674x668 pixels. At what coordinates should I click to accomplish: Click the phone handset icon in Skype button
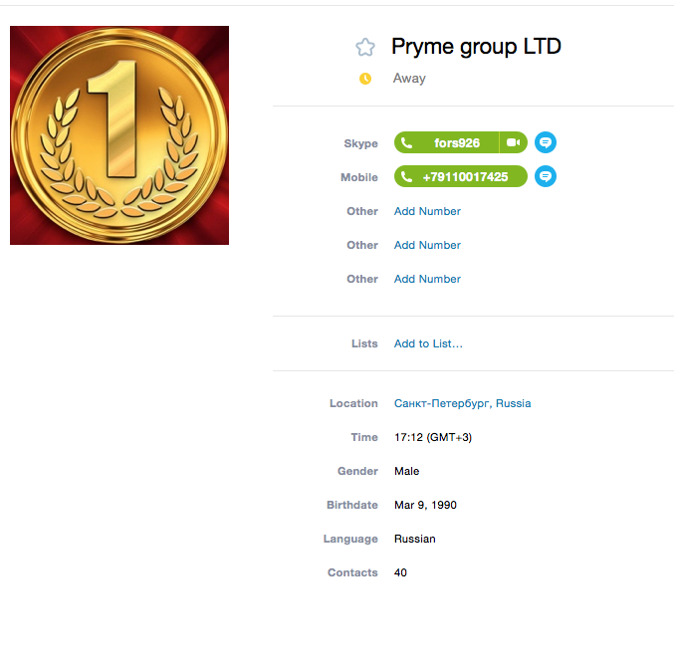tap(406, 142)
